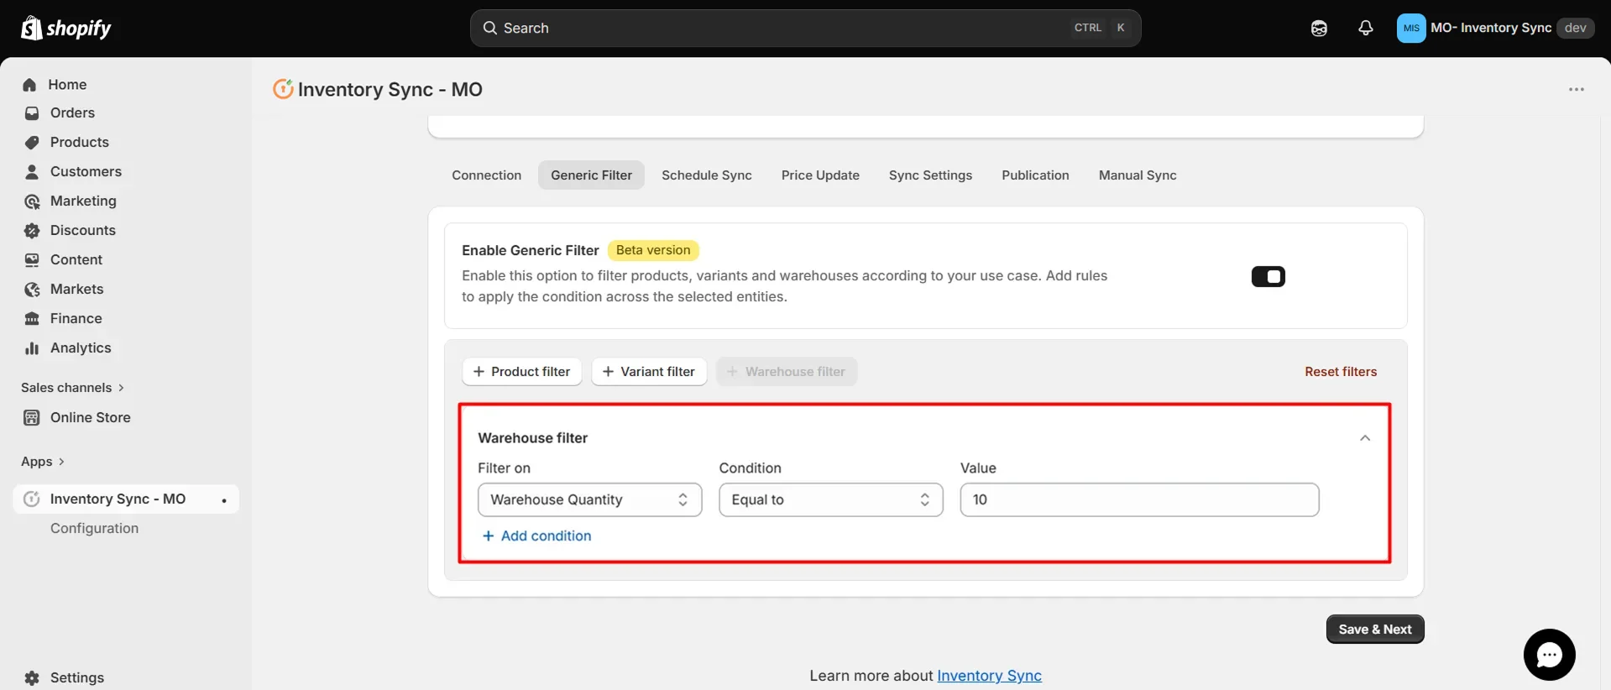Click the Value input field
This screenshot has height=690, width=1611.
1139,500
